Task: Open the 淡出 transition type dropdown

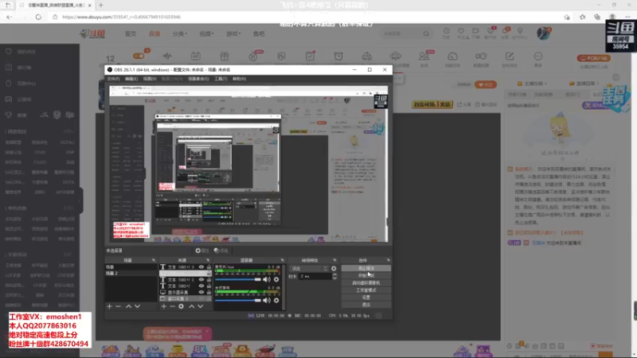Action: [x=309, y=268]
